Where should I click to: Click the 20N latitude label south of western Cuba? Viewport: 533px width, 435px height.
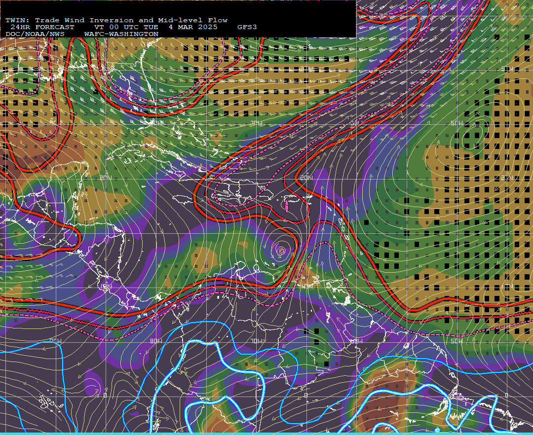[x=106, y=178]
